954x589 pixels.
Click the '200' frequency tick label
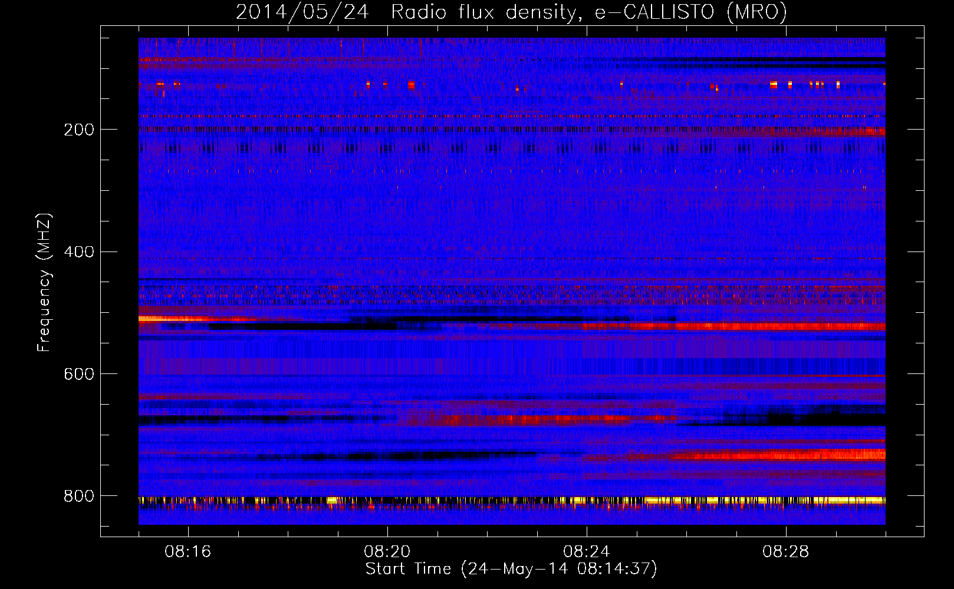click(79, 130)
